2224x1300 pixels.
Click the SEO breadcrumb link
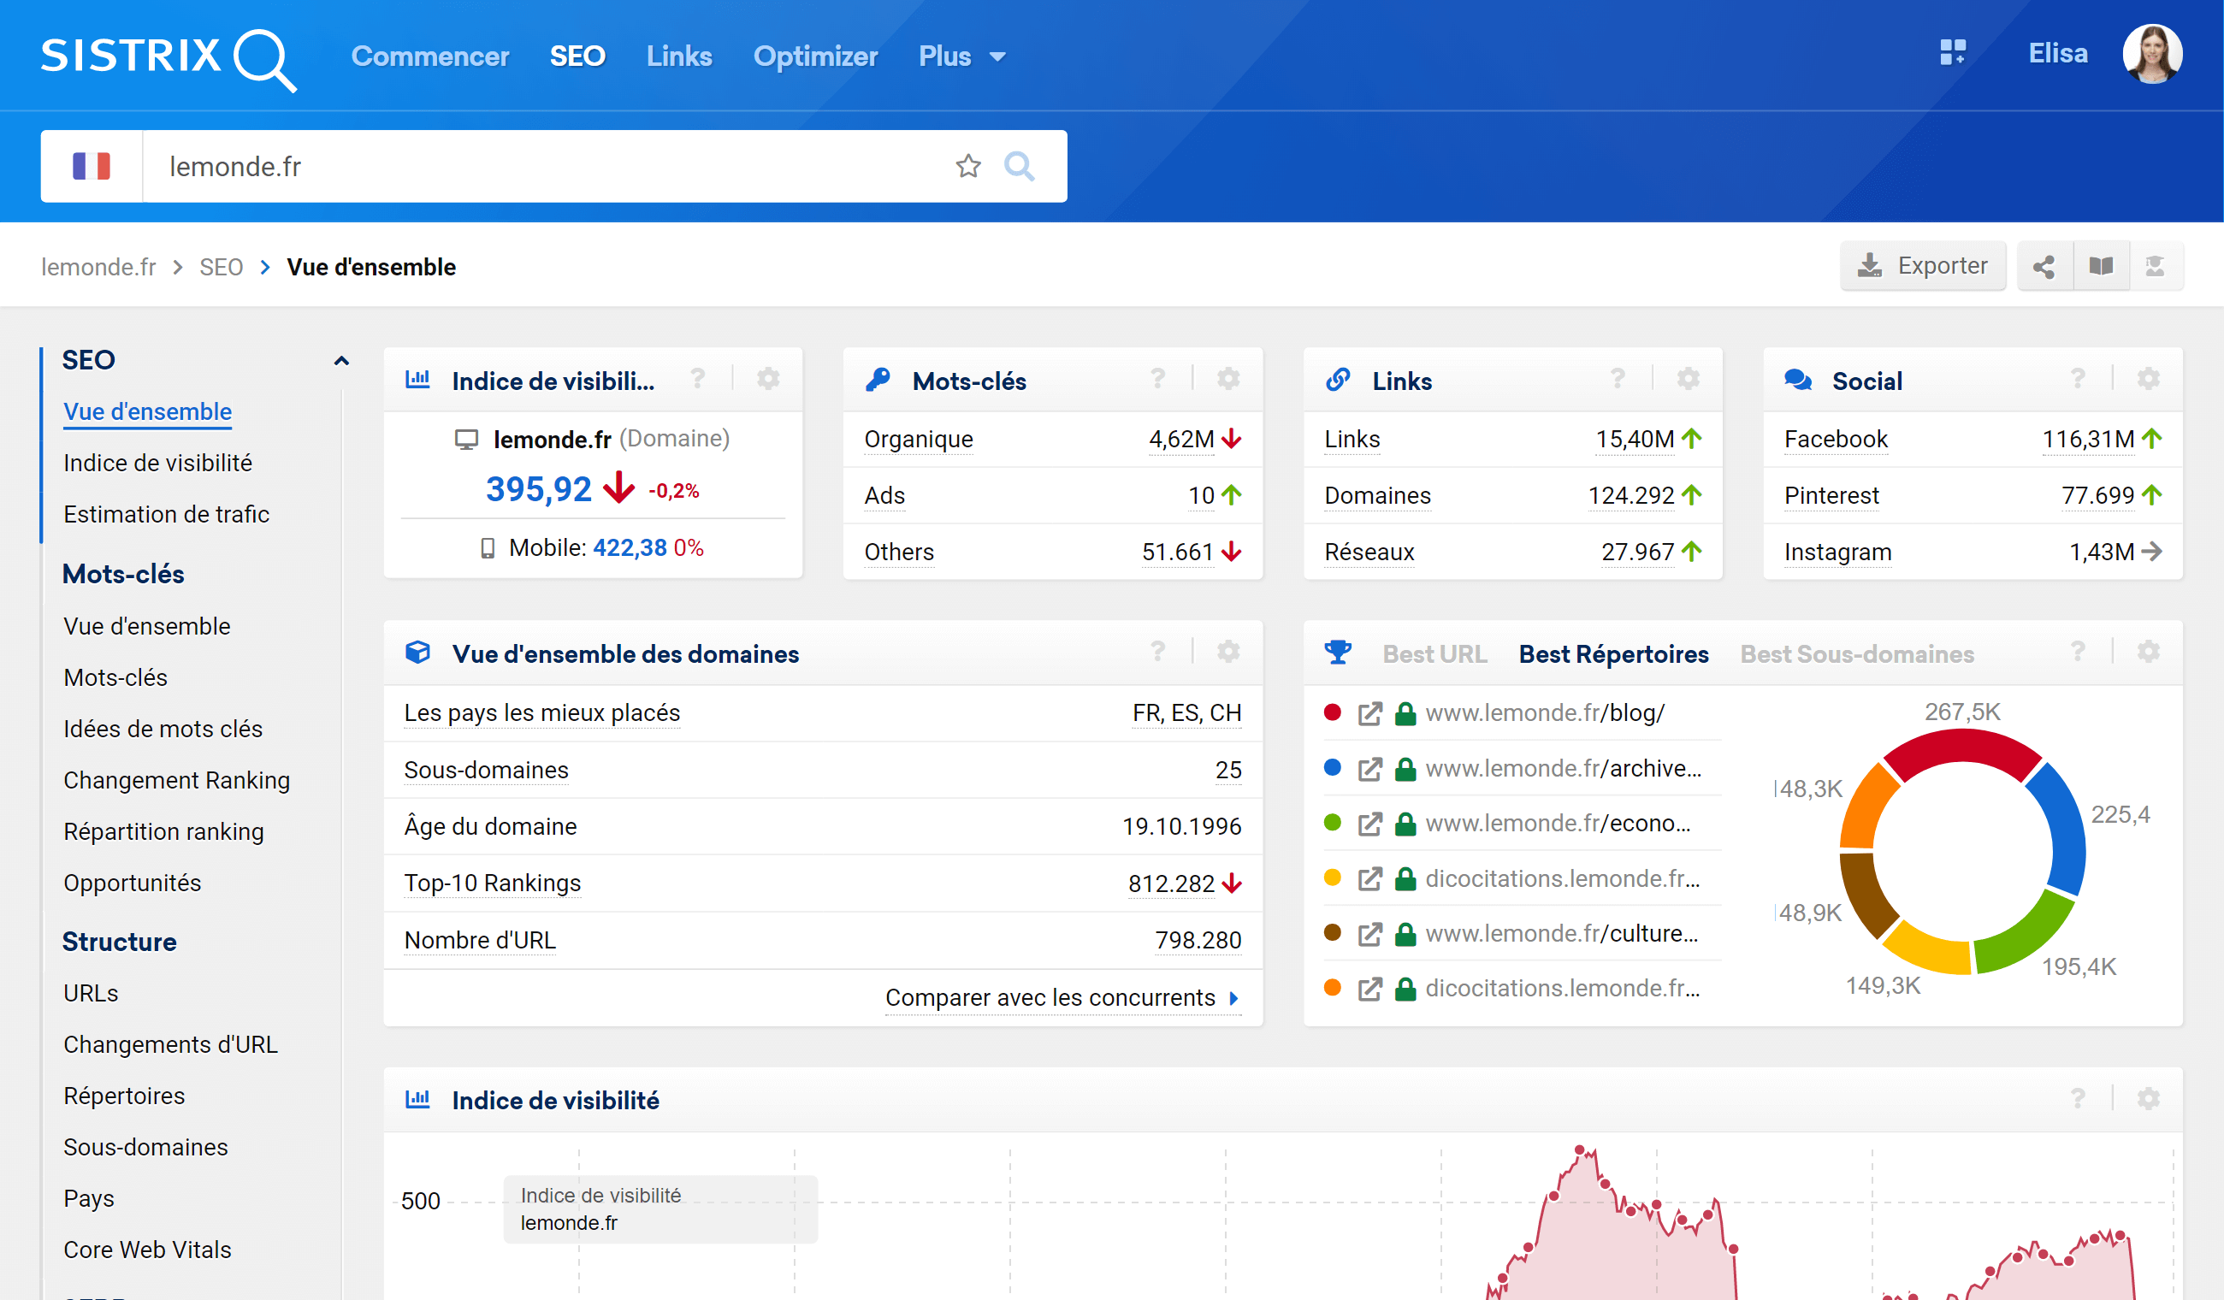(221, 267)
